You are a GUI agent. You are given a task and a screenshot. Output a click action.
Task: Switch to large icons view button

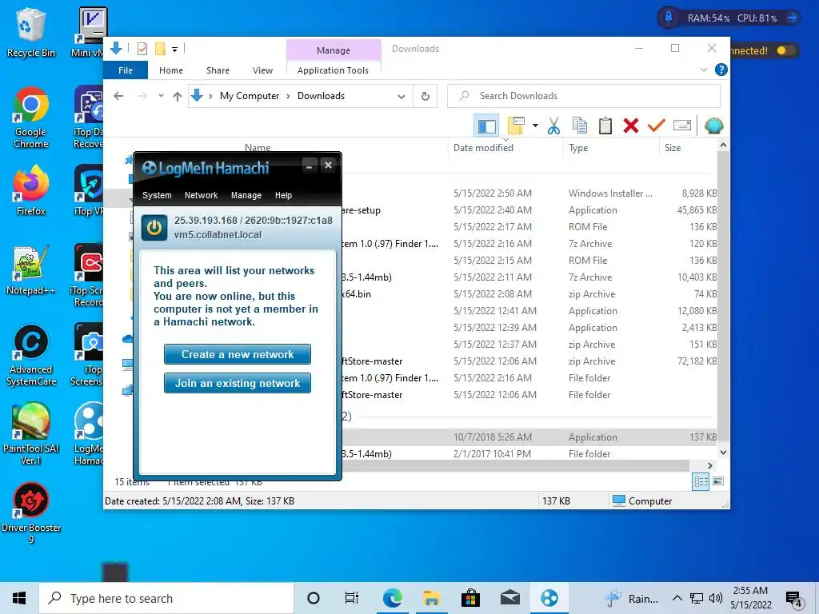(x=718, y=481)
